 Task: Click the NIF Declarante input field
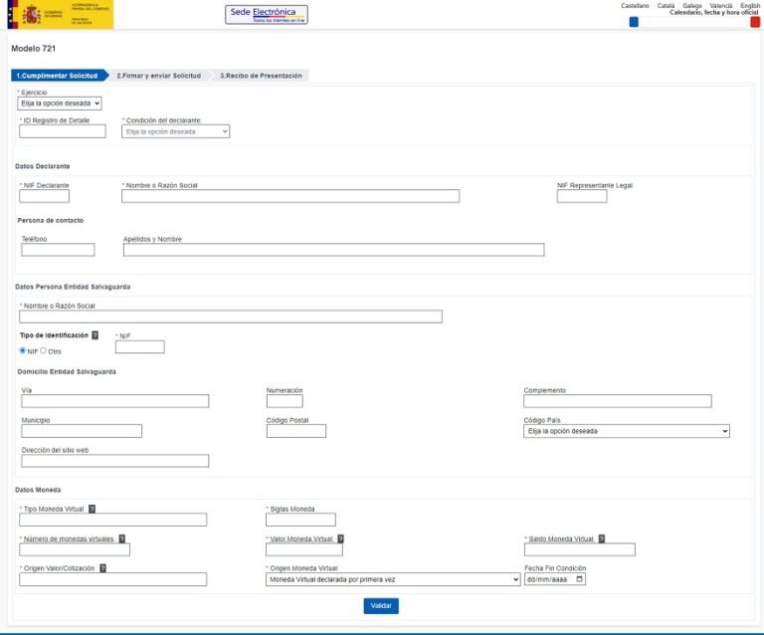point(45,196)
